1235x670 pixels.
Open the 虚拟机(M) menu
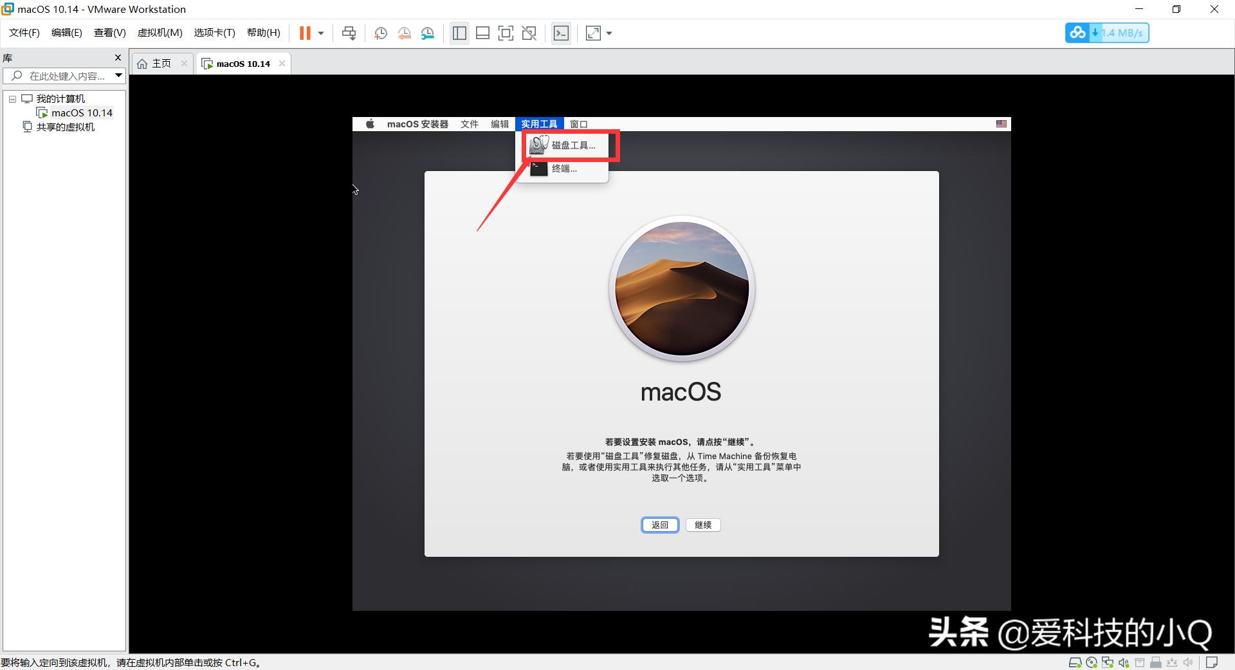pos(159,32)
